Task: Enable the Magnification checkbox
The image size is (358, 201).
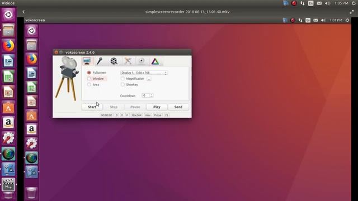Action: point(123,79)
